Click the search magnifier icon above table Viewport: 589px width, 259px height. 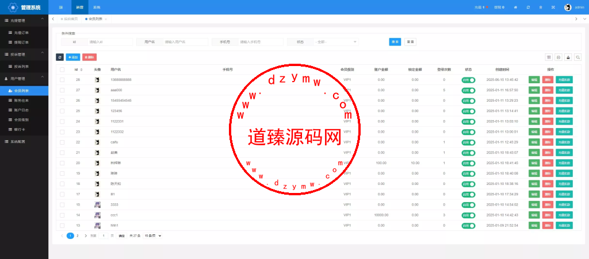coord(578,57)
